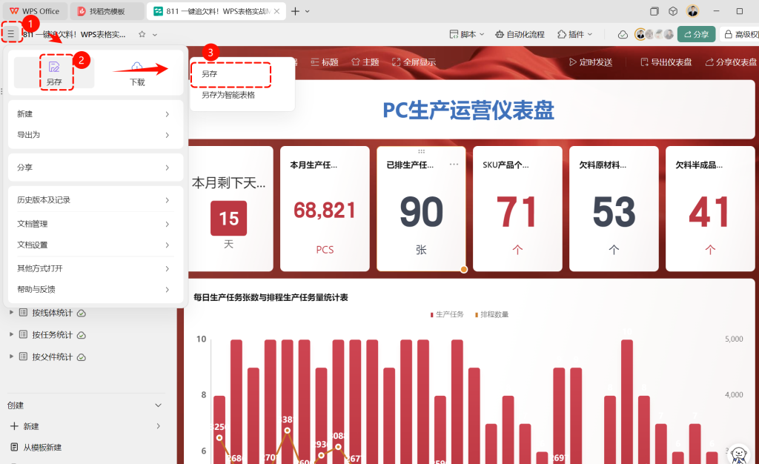Image resolution: width=759 pixels, height=464 pixels.
Task: Expand the 按父件统计 tree triangle
Action: (11, 357)
